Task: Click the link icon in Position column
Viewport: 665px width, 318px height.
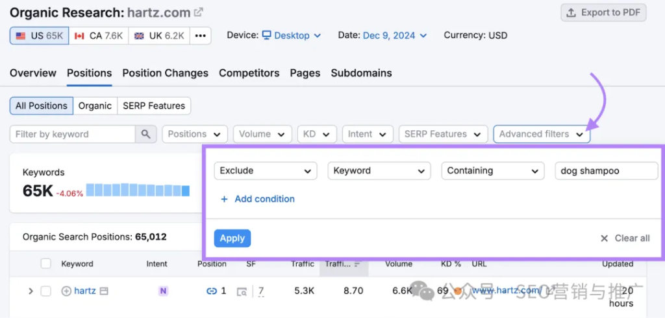Action: pos(211,291)
